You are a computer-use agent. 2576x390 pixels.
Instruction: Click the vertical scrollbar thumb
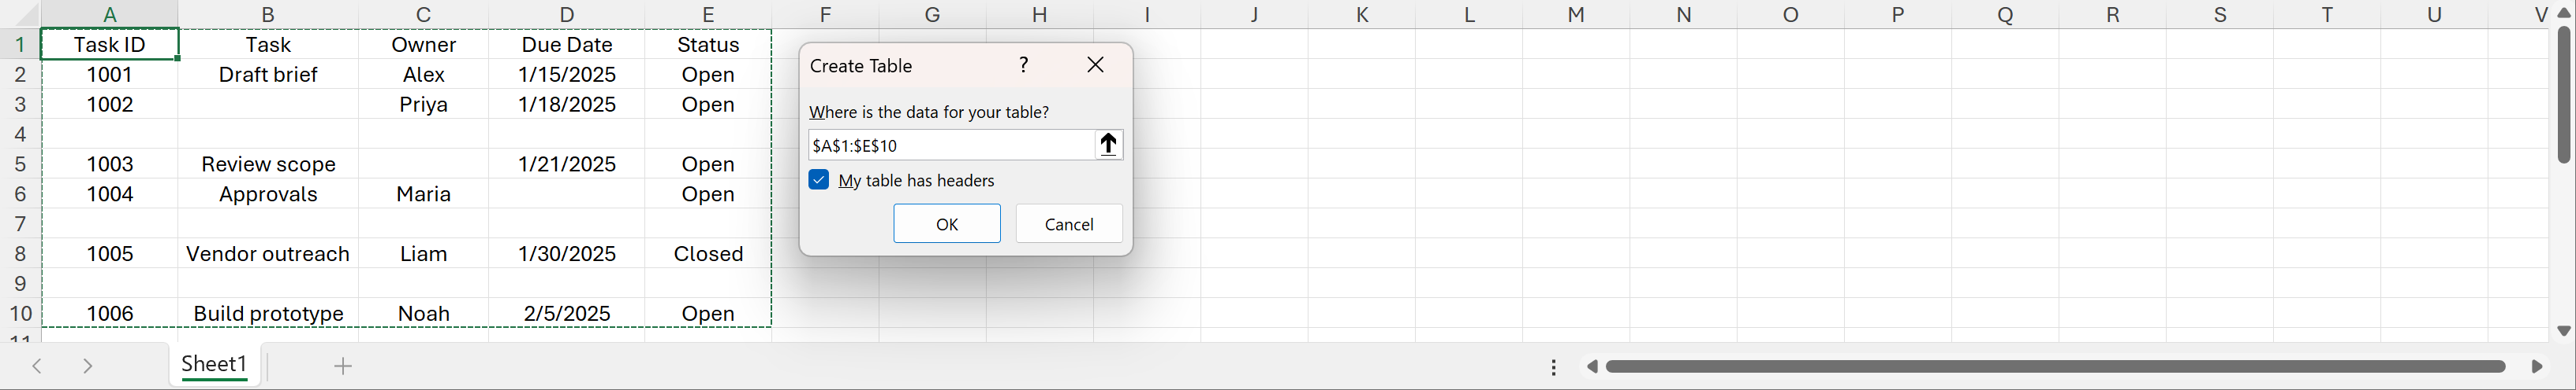[x=2564, y=95]
